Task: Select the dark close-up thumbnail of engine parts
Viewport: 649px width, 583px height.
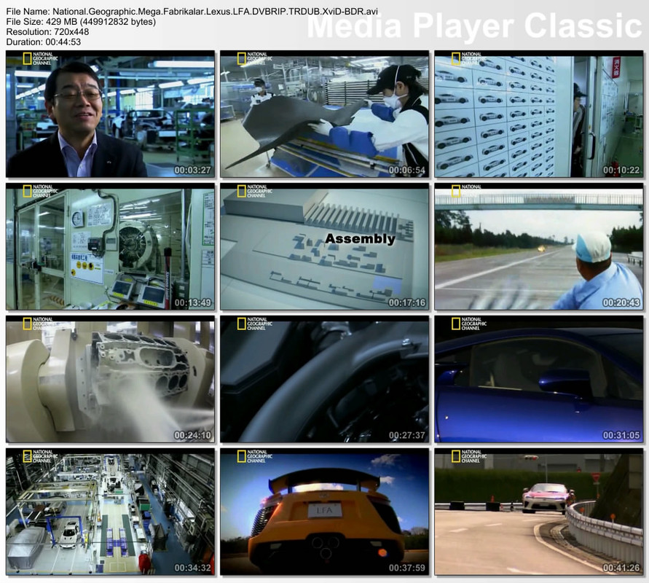Action: [x=325, y=379]
